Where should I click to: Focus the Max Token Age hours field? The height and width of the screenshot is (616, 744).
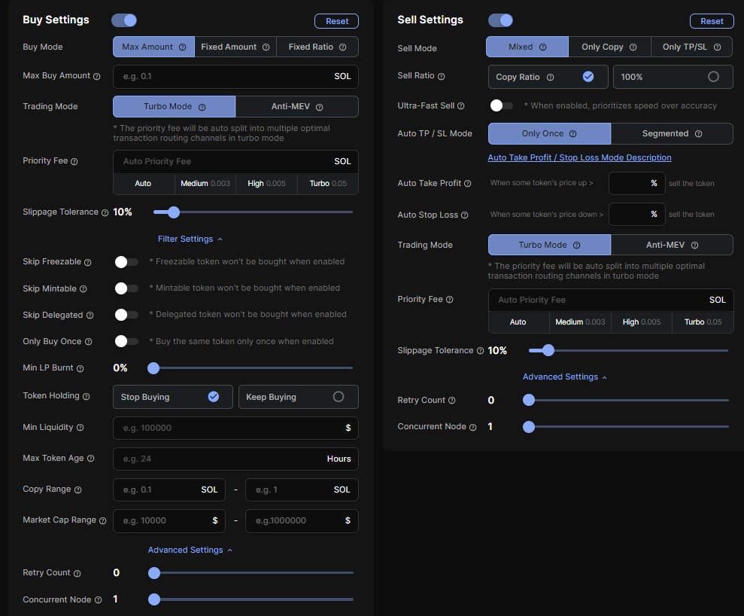coord(235,459)
